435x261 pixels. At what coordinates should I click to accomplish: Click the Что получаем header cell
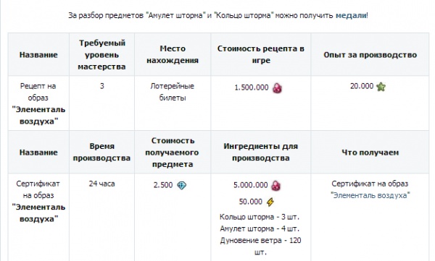pyautogui.click(x=370, y=153)
